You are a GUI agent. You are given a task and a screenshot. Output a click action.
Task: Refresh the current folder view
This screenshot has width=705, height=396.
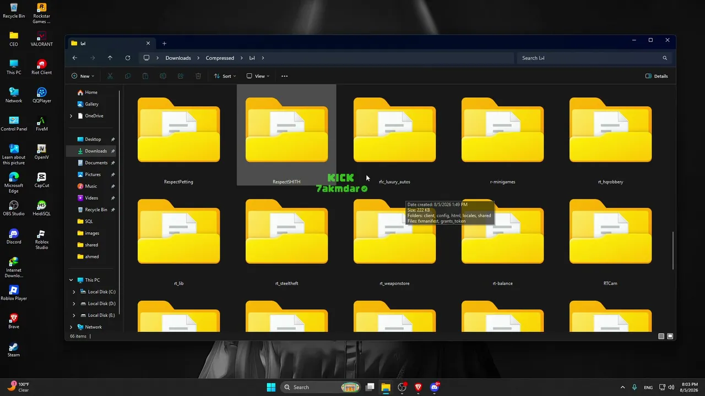pyautogui.click(x=128, y=58)
